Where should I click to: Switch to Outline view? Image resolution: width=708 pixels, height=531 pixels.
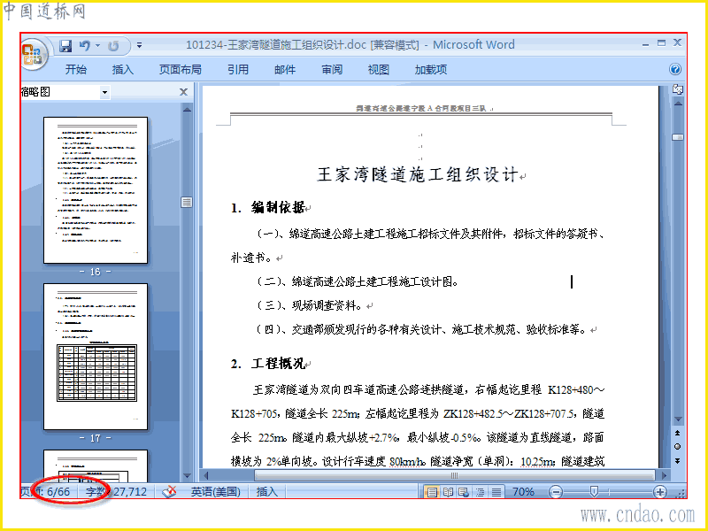480,492
